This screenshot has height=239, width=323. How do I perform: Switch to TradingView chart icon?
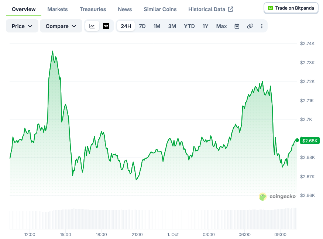point(106,26)
